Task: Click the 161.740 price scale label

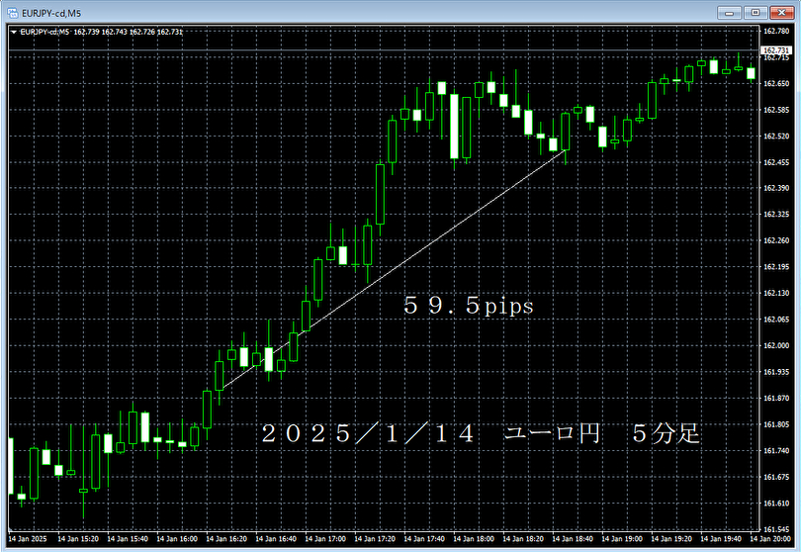Action: click(776, 451)
